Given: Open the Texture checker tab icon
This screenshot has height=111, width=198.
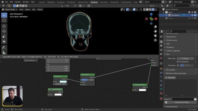Looking at the screenshot, I should tap(161, 99).
